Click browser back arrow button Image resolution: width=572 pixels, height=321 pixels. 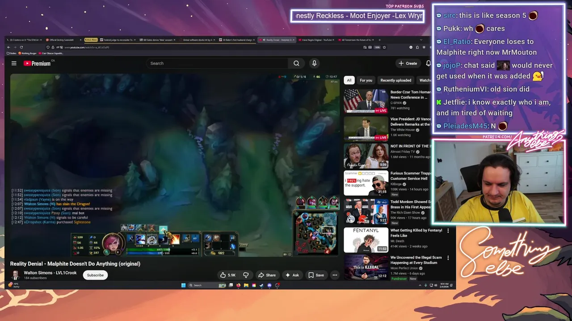click(8, 47)
